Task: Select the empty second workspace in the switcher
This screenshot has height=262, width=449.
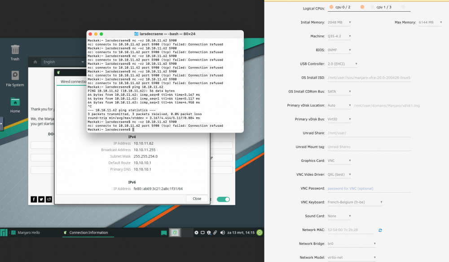Action: pos(187,232)
